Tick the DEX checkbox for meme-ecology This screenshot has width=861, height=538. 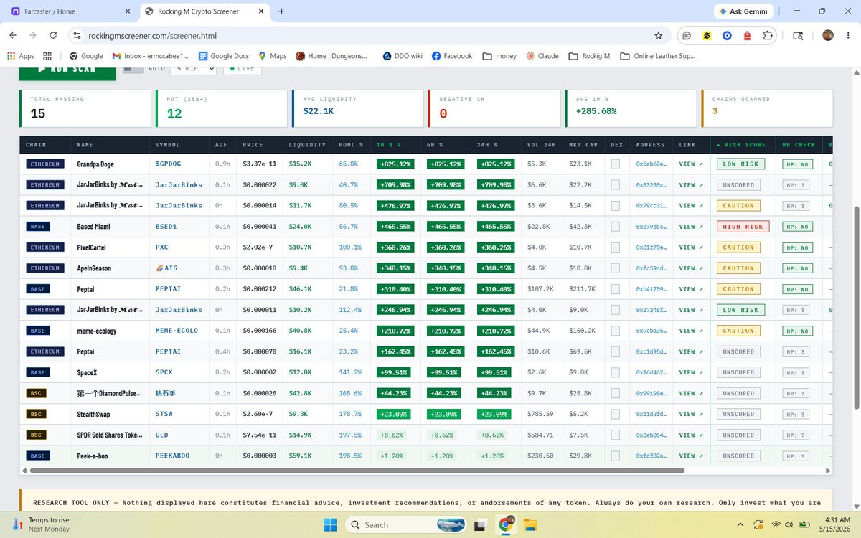pyautogui.click(x=616, y=331)
